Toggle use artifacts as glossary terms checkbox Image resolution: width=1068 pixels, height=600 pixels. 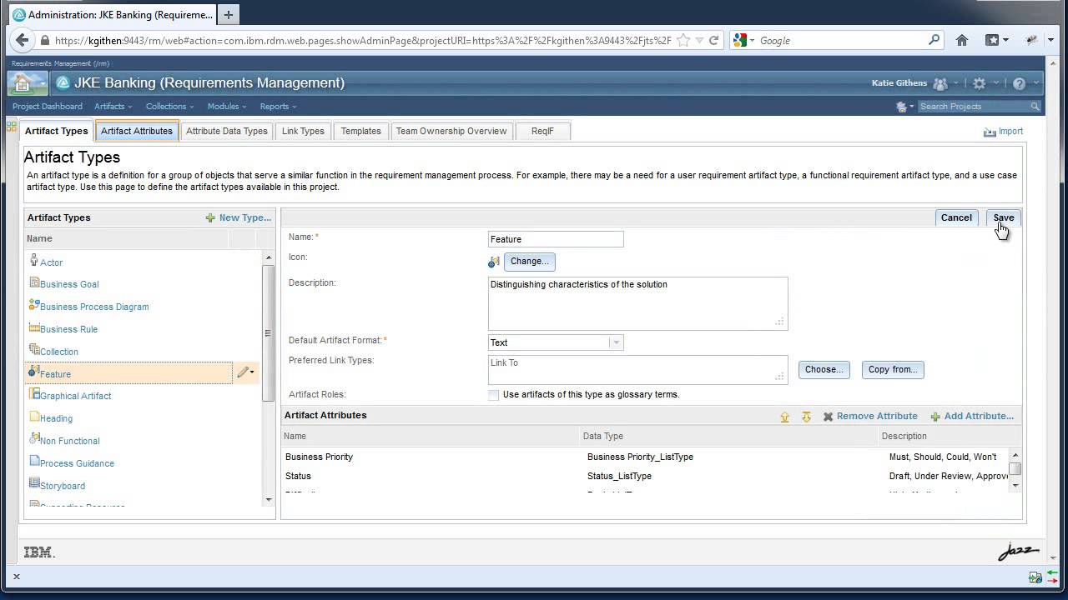click(493, 395)
